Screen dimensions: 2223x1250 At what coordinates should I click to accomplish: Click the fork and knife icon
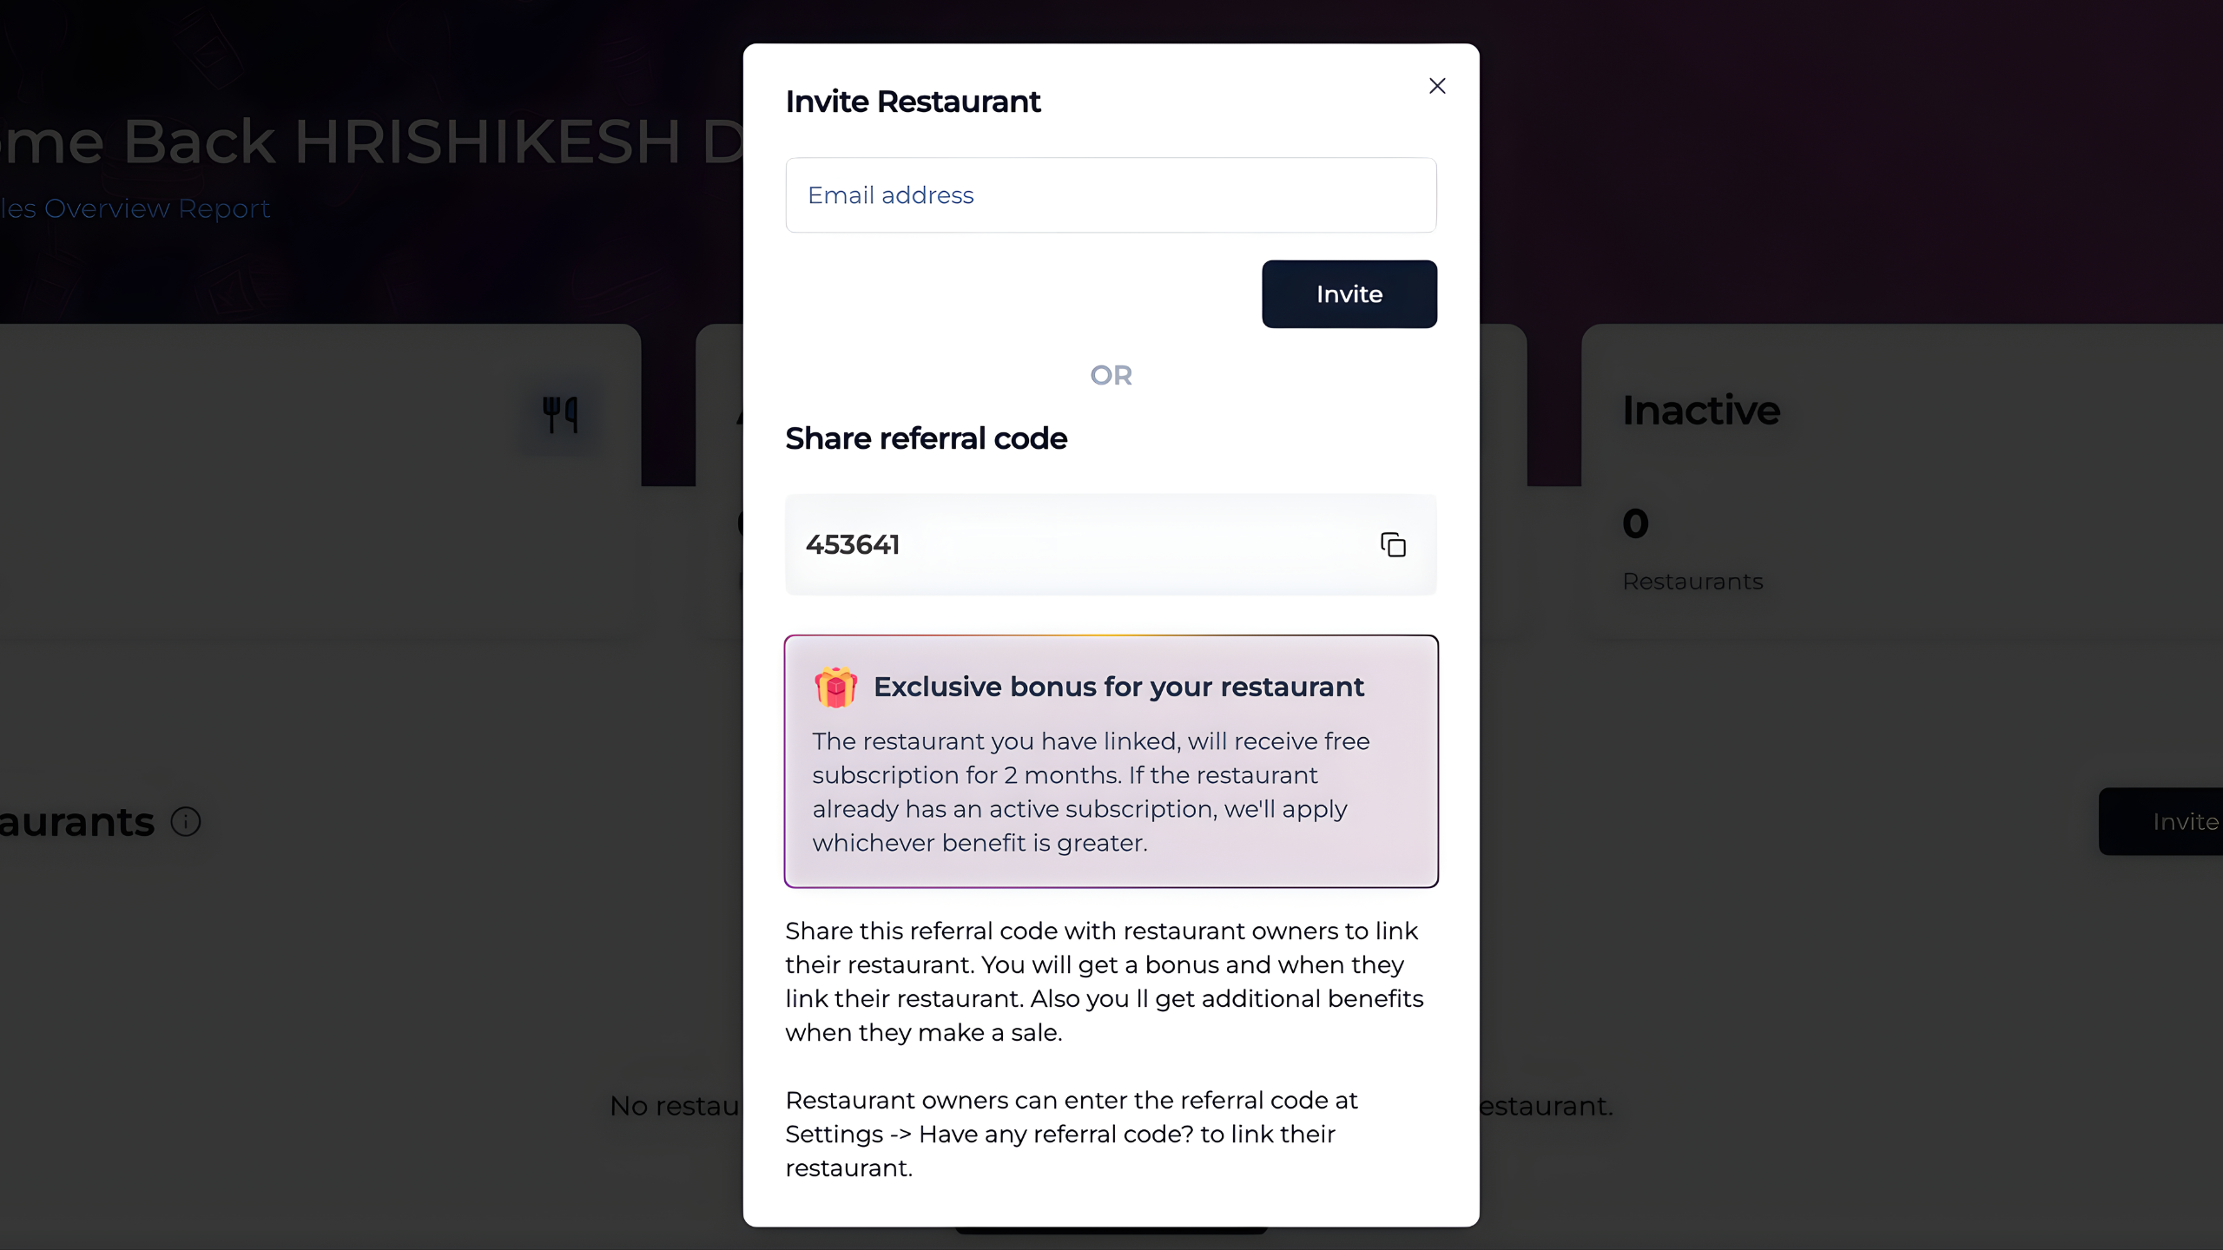pos(560,415)
